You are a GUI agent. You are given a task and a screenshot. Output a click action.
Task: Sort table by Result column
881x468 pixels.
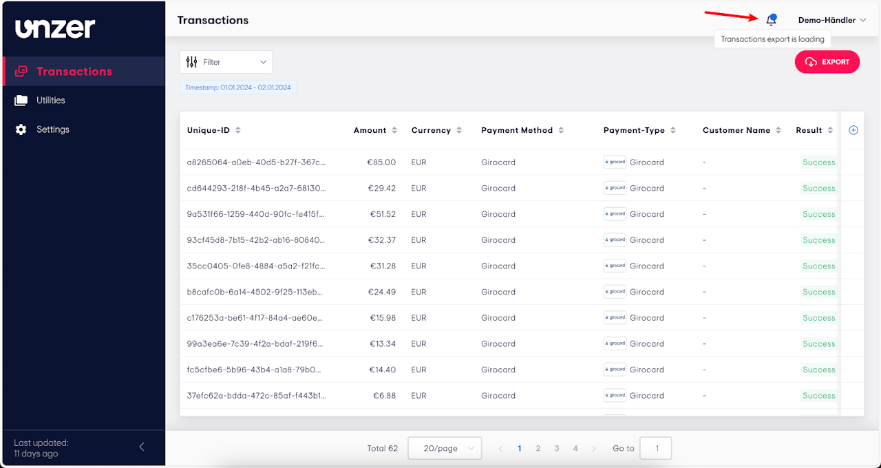[x=831, y=130]
